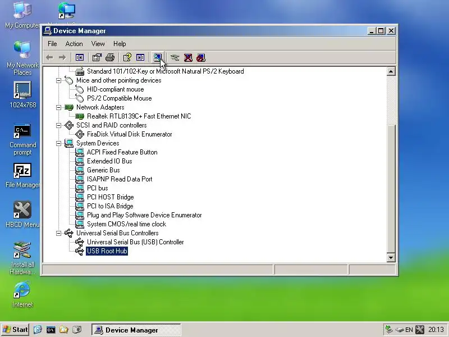Select ACPI Fixed Feature Button
The image size is (449, 337).
tap(122, 152)
